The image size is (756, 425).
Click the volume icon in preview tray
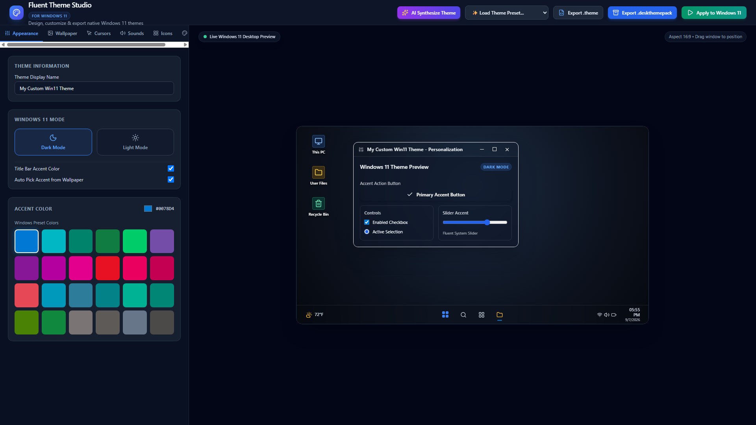607,315
